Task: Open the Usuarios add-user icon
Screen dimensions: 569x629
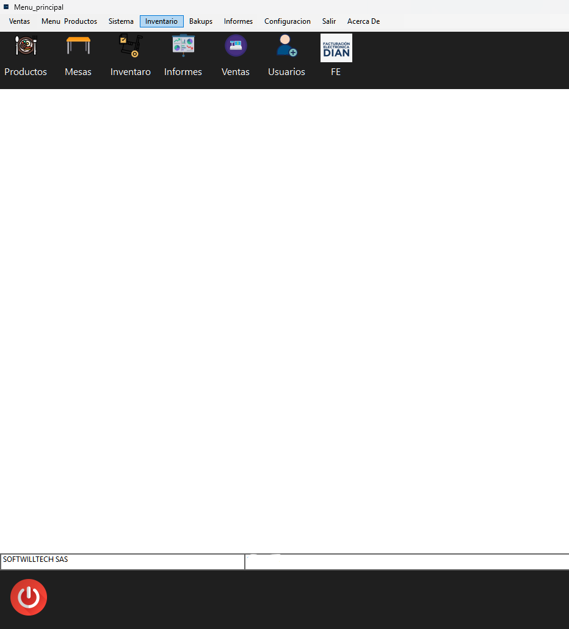Action: coord(286,46)
